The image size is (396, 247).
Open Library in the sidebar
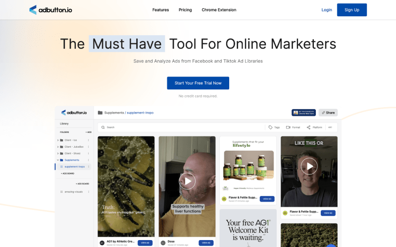[x=64, y=123]
